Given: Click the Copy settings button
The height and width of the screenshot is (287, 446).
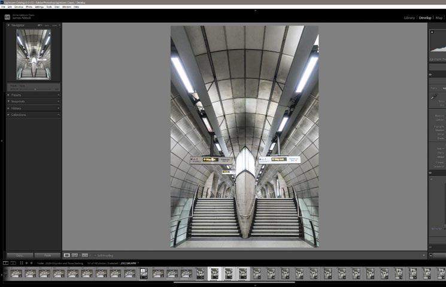Looking at the screenshot, I should [x=19, y=255].
